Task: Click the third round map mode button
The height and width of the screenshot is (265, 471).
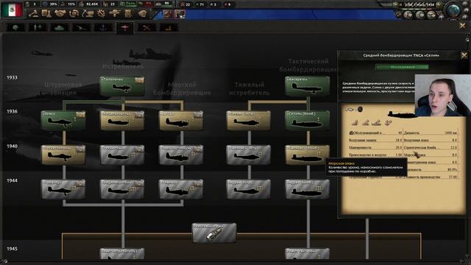Action: [x=431, y=15]
